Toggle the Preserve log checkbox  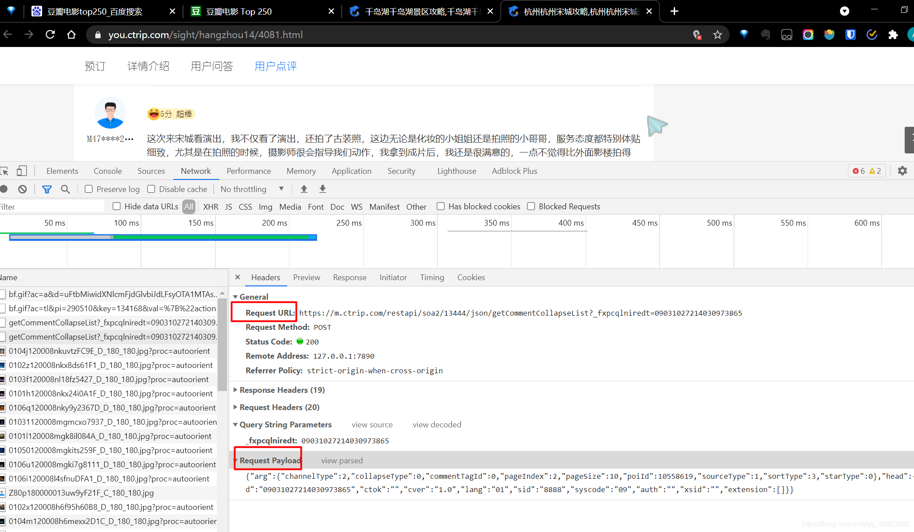(88, 189)
